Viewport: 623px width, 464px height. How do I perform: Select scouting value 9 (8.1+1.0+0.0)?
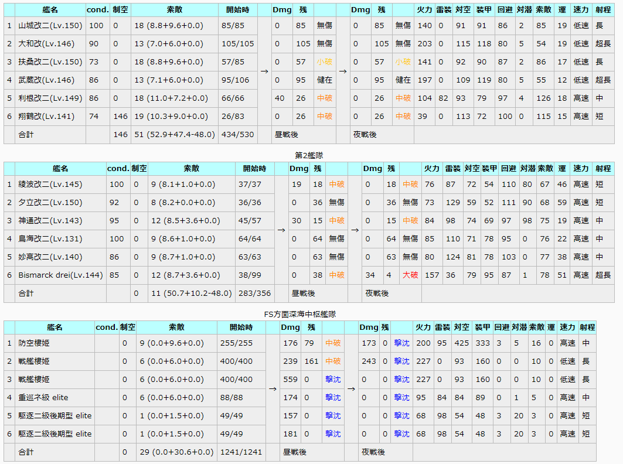pyautogui.click(x=183, y=185)
